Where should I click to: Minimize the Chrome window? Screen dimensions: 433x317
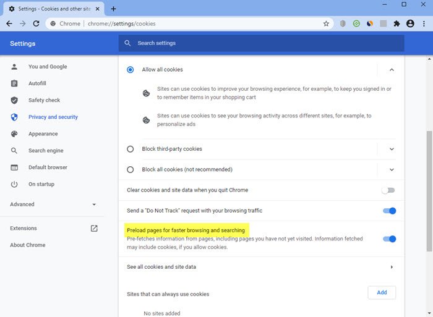pyautogui.click(x=384, y=4)
